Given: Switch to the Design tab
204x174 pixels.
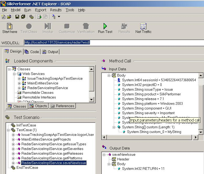Looking at the screenshot, I should (x=13, y=51).
